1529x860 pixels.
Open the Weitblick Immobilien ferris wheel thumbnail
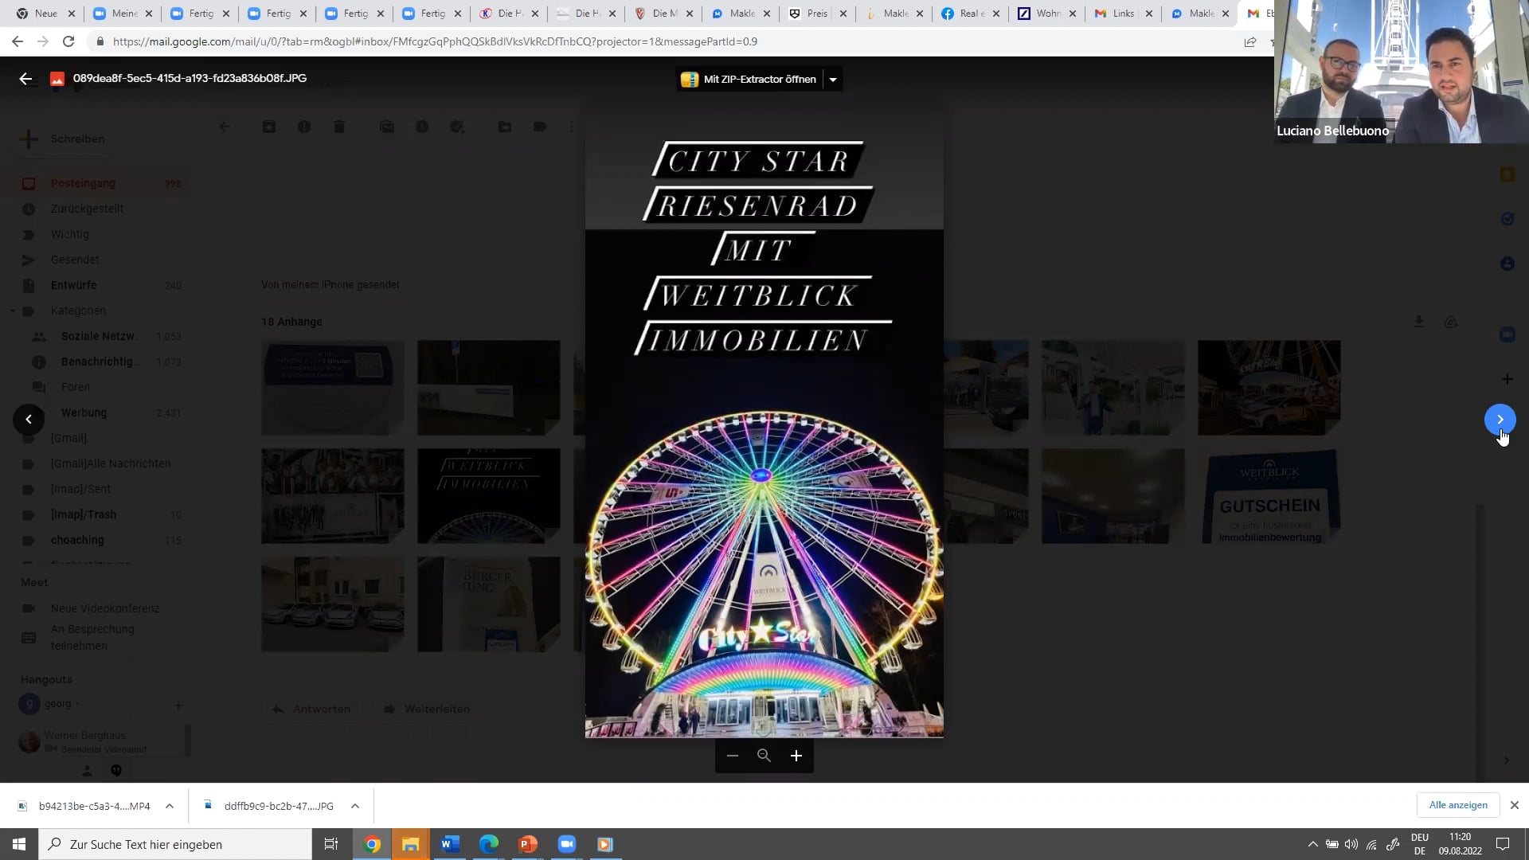[489, 496]
